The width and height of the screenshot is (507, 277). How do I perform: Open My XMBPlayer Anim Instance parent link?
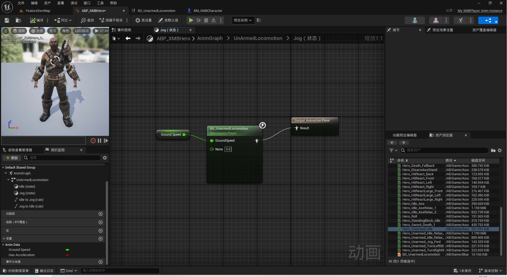point(480,11)
